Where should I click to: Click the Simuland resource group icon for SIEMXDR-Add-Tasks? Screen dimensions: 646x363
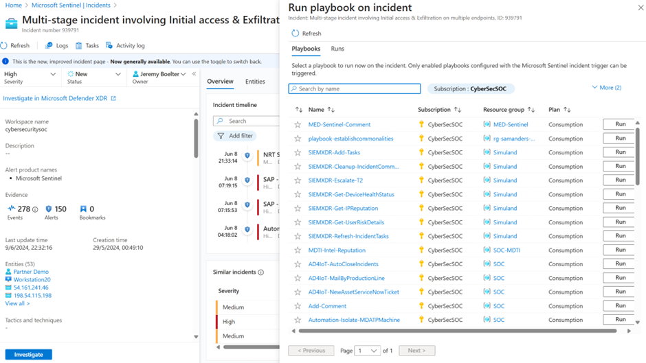pyautogui.click(x=487, y=152)
